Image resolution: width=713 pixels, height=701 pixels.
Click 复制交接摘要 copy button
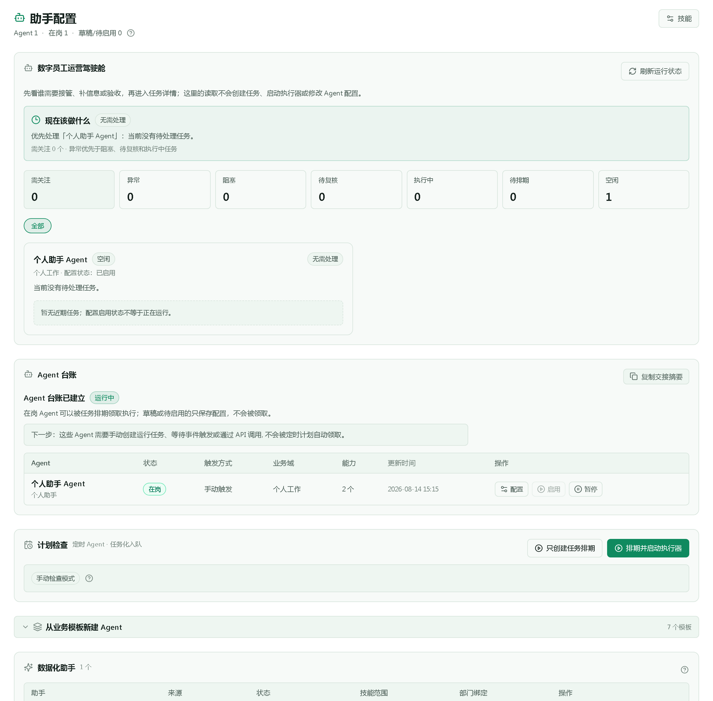point(656,377)
